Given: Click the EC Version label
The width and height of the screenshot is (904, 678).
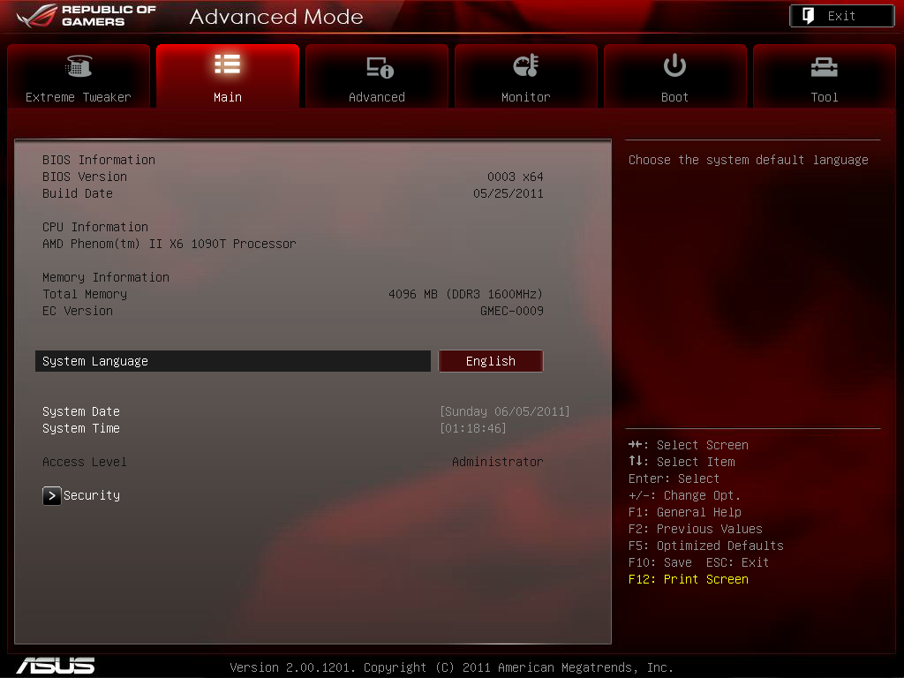Looking at the screenshot, I should tap(78, 310).
